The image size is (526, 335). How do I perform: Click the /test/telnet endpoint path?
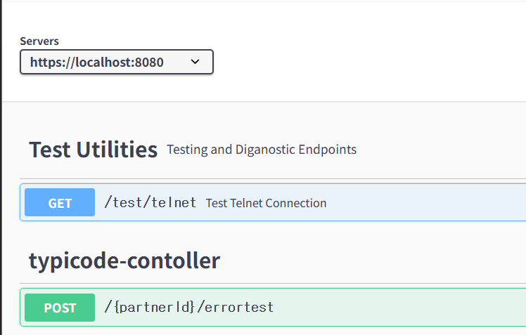pyautogui.click(x=150, y=203)
